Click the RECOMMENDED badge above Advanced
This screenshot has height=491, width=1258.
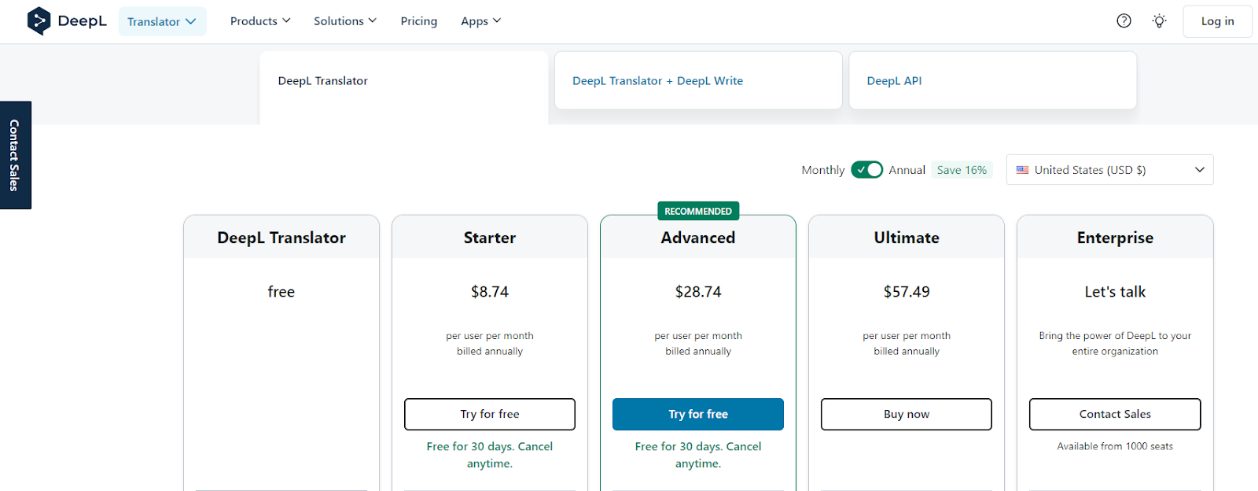pyautogui.click(x=697, y=210)
